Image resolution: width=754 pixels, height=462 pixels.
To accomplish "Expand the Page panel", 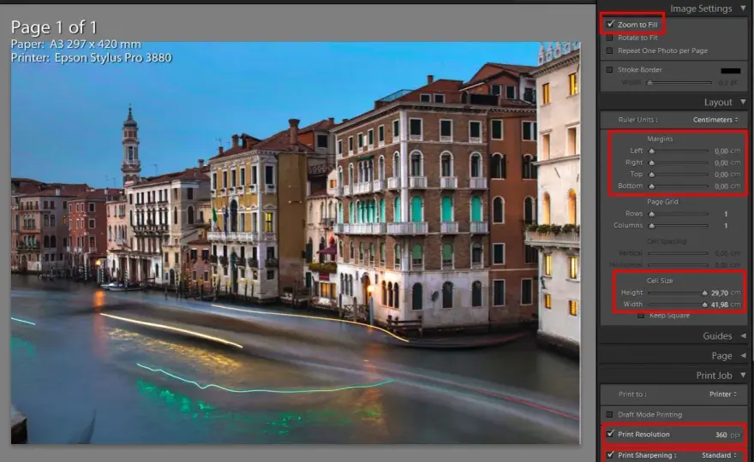I will (743, 355).
